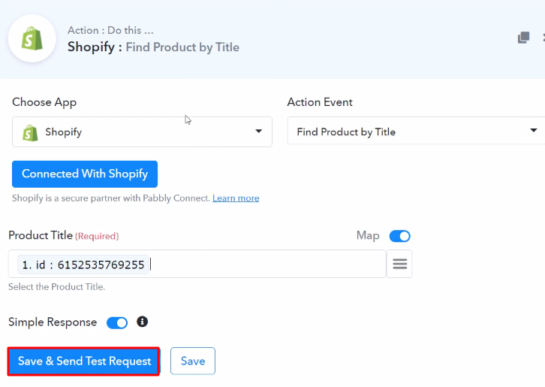Image resolution: width=545 pixels, height=387 pixels.
Task: Toggle the Simple Response switch
Action: click(117, 322)
